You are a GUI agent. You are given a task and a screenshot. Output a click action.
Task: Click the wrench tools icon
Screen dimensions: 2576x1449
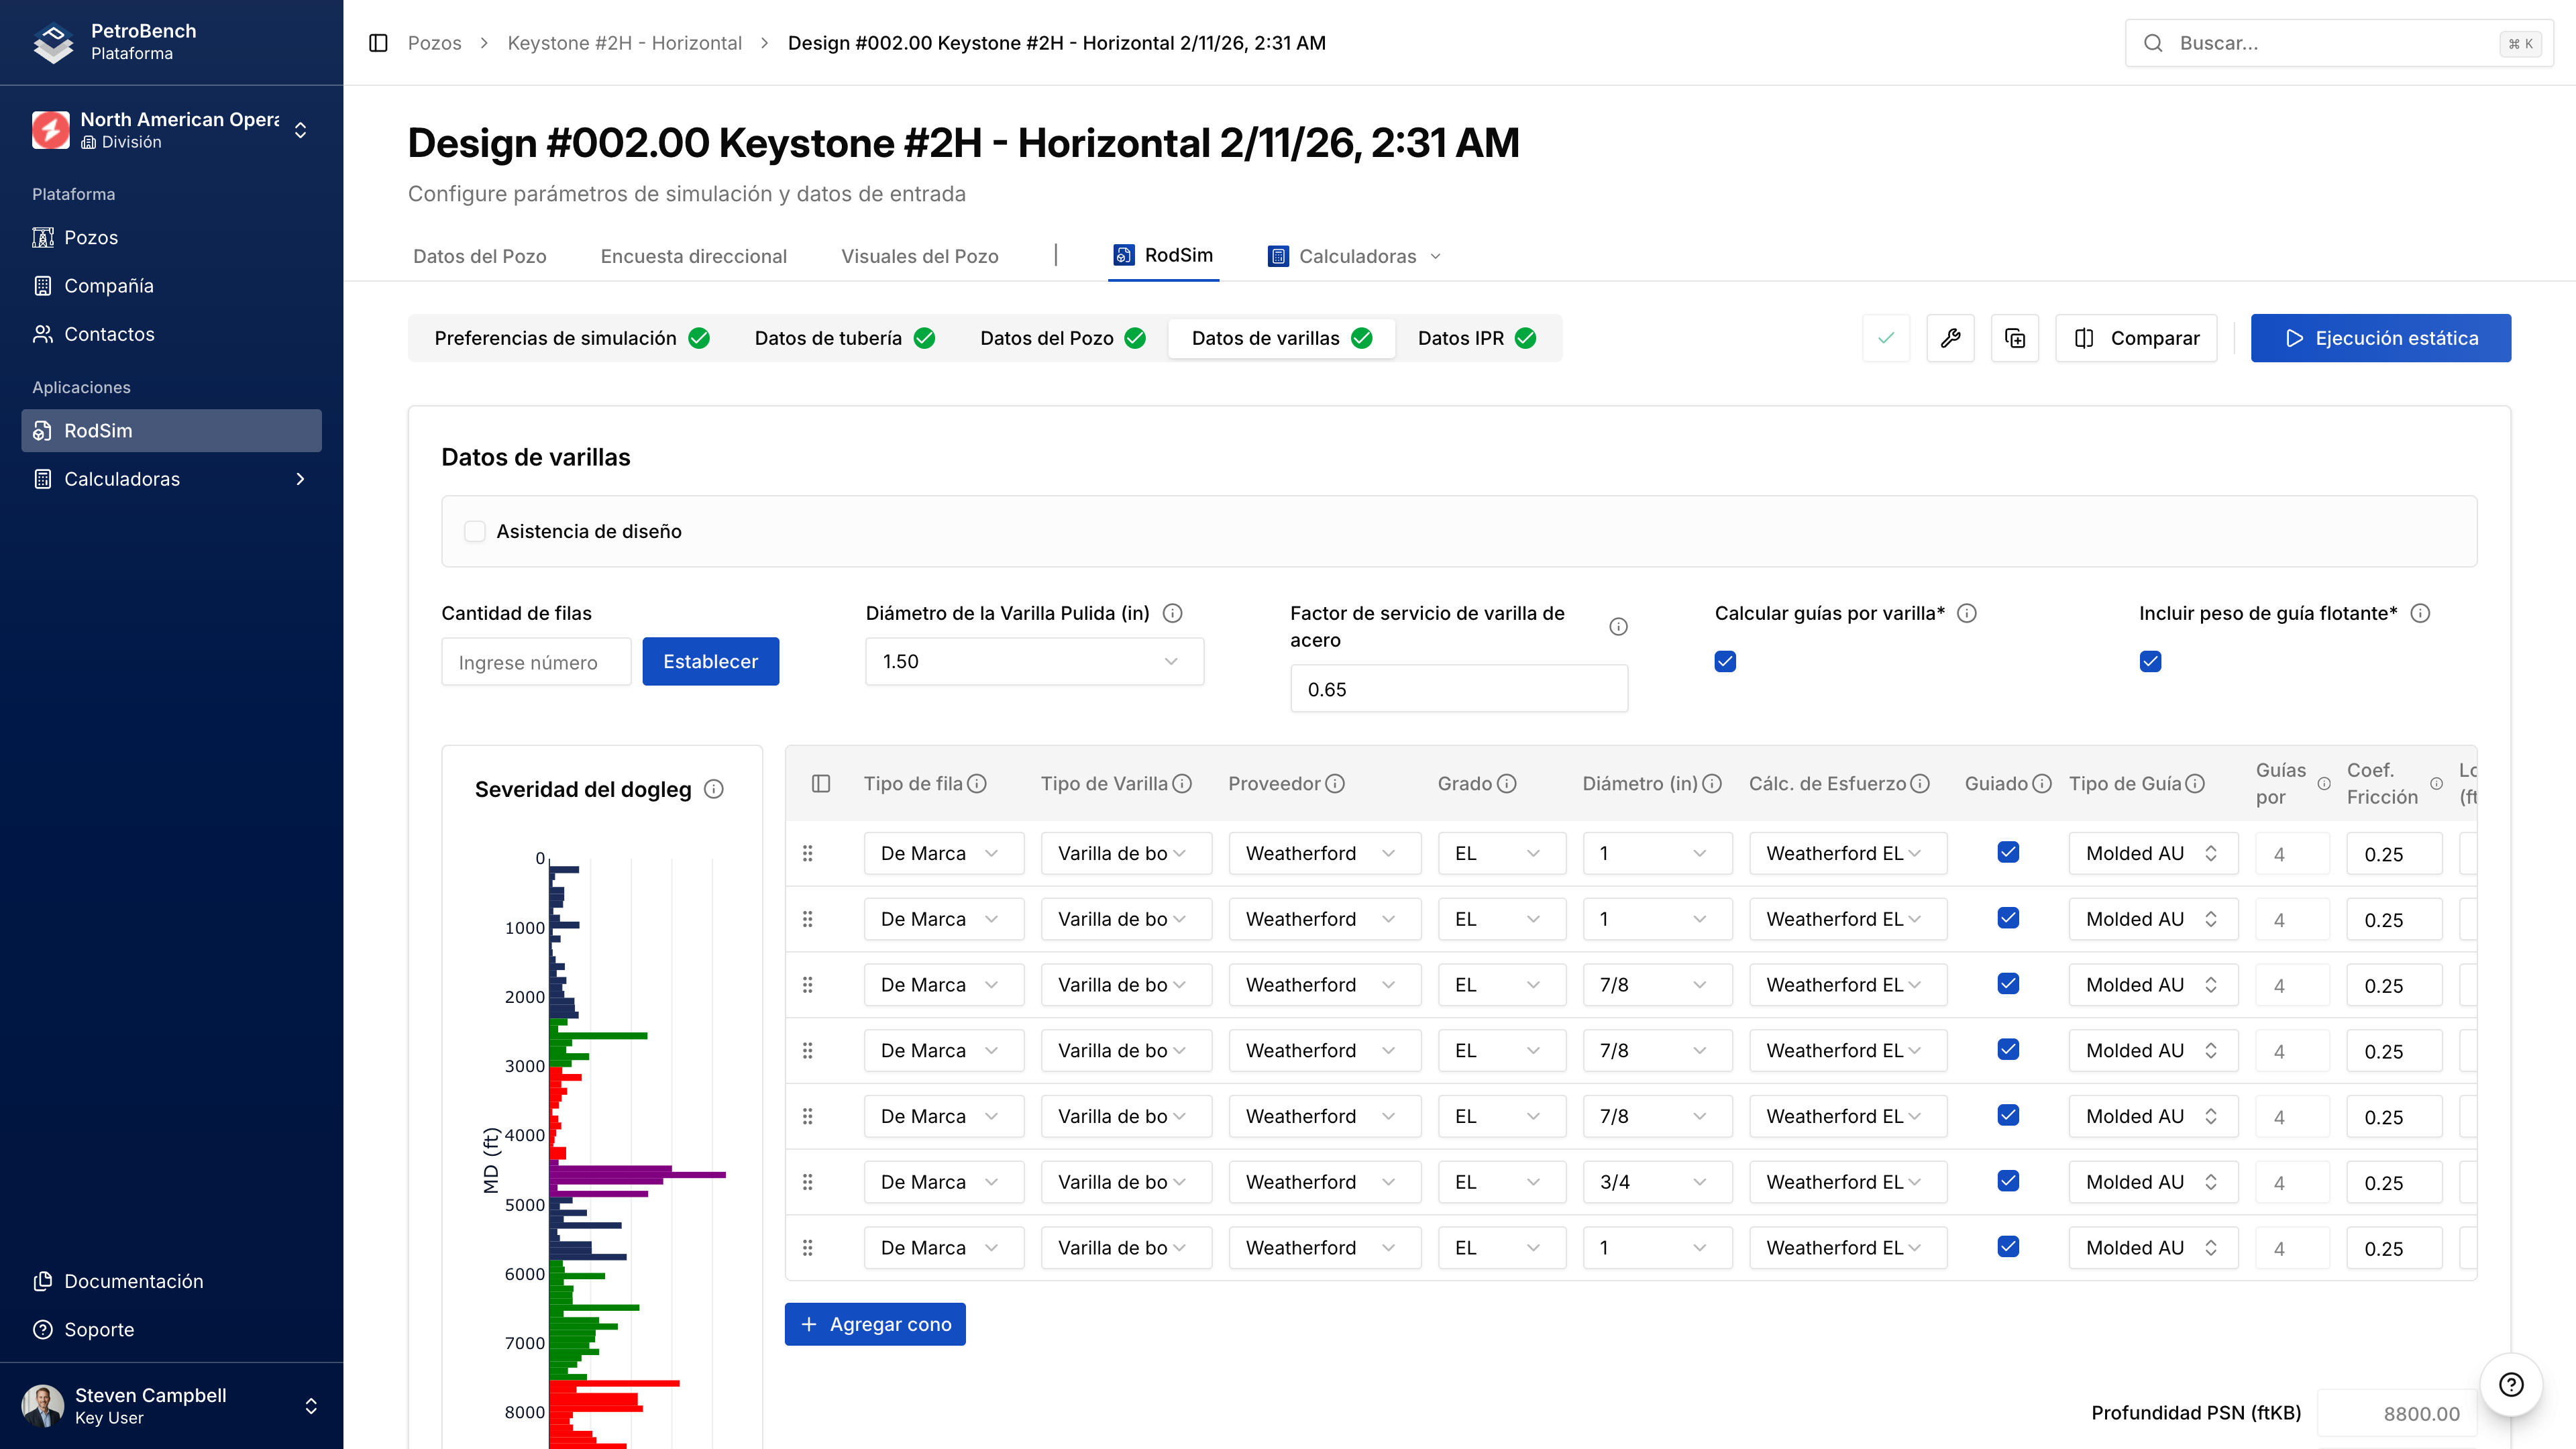click(1950, 338)
